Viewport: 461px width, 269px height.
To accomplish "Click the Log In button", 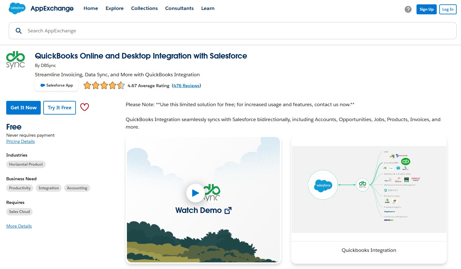I will tap(448, 9).
